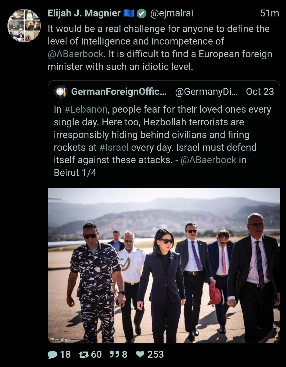
Task: Open @ABaerbock mention inside the quoted tweet
Action: point(208,160)
